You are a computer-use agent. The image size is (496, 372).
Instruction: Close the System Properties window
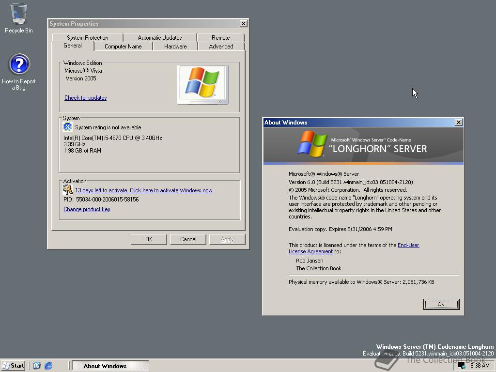243,23
